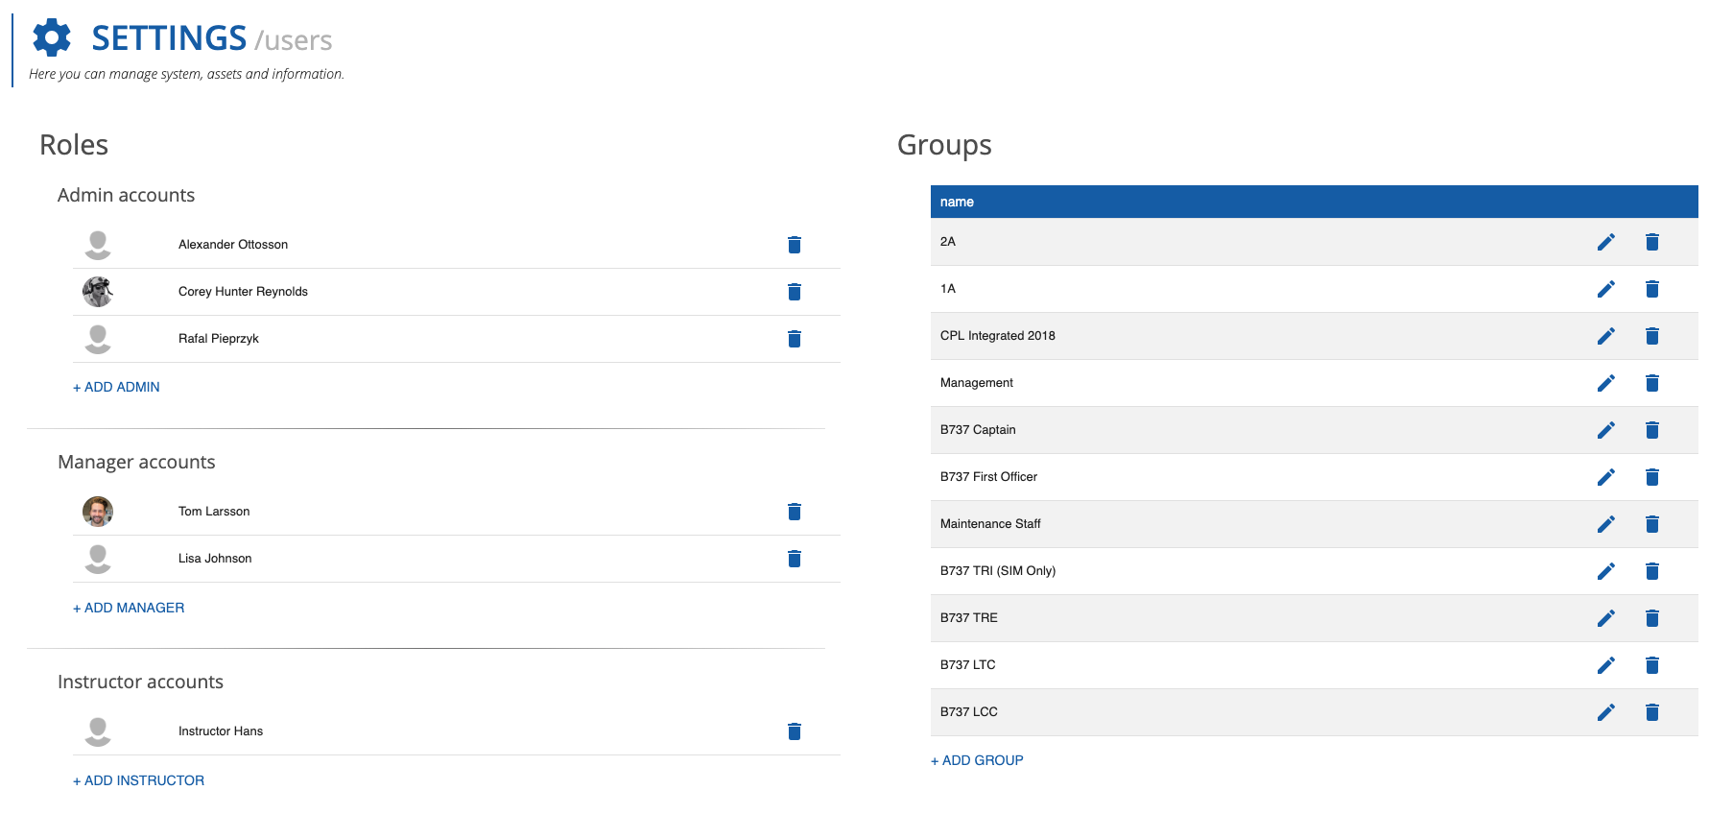Viewport: 1709px width, 838px height.
Task: Edit B737 TRI (SIM Only) group
Action: [x=1606, y=571]
